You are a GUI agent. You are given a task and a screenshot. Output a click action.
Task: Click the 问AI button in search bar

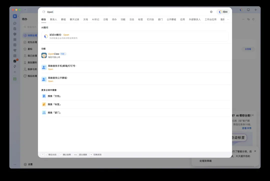point(223,12)
